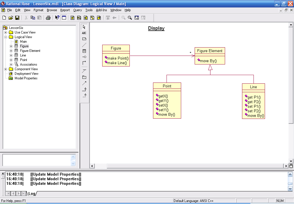The width and height of the screenshot is (294, 204).
Task: Click diagram vertical scrollbar down arrow
Action: pyautogui.click(x=291, y=161)
